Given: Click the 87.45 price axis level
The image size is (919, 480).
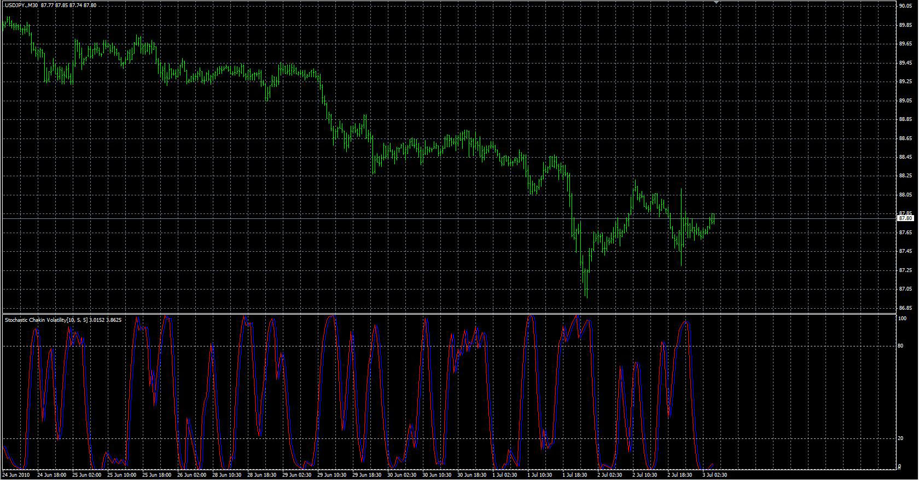Looking at the screenshot, I should click(905, 251).
